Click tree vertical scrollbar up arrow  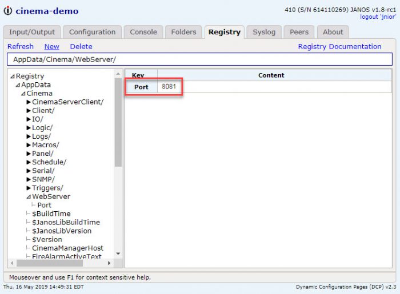coord(118,74)
